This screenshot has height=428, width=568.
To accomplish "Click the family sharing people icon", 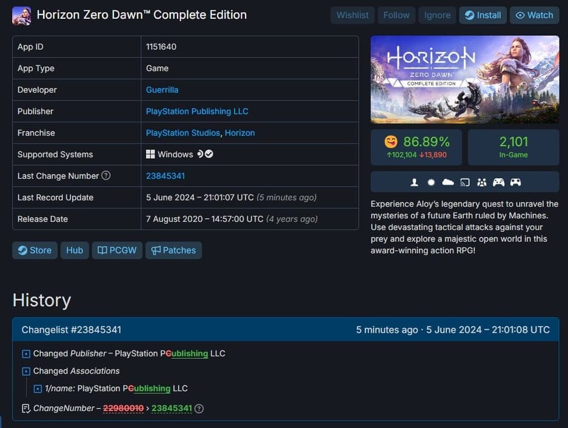I will 482,182.
